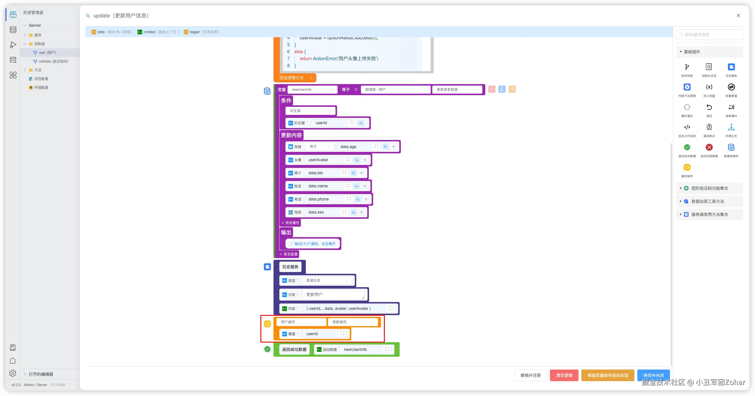The image size is (755, 396).
Task: Open the 更新单条数据 operation dropdown
Action: pyautogui.click(x=457, y=90)
